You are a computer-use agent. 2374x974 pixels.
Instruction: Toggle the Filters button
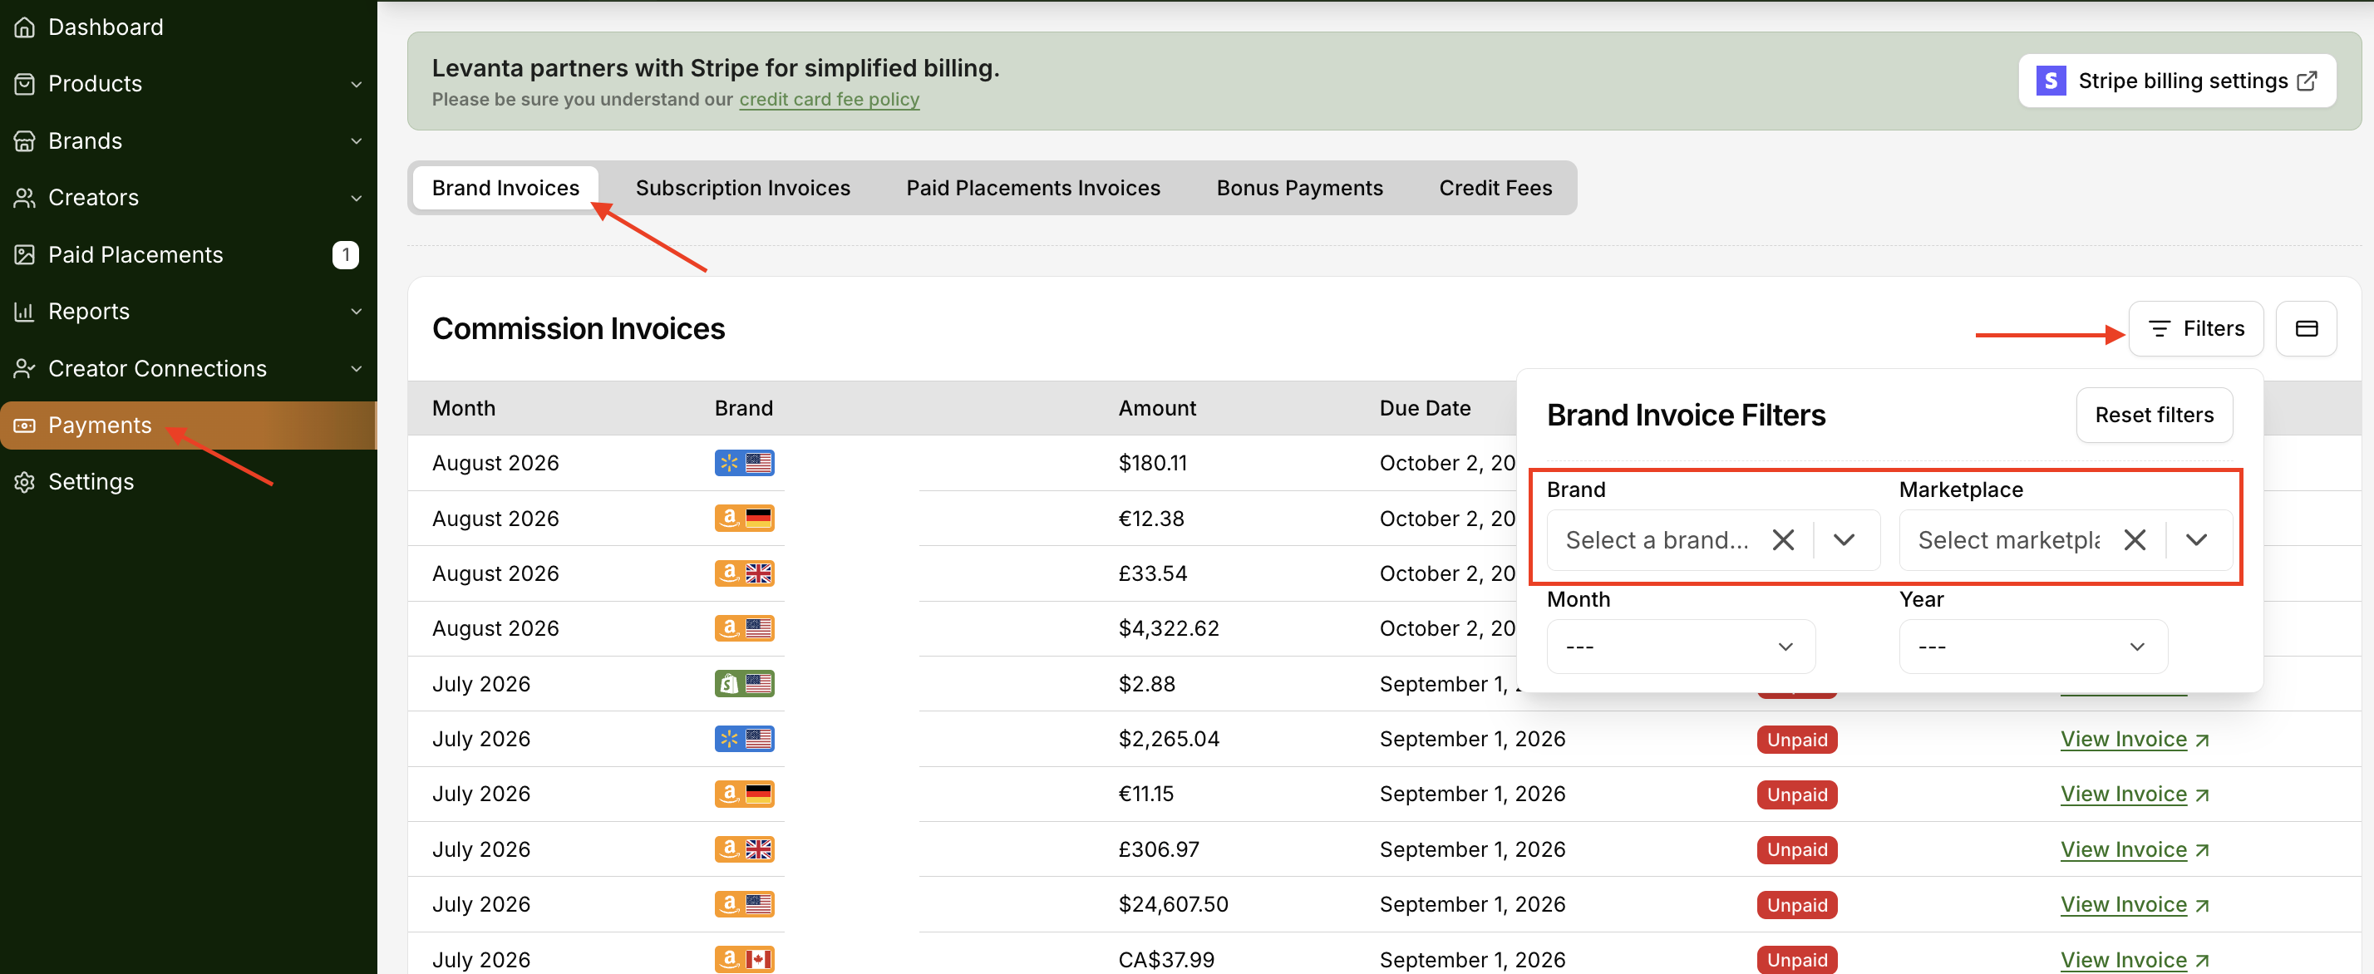tap(2196, 329)
